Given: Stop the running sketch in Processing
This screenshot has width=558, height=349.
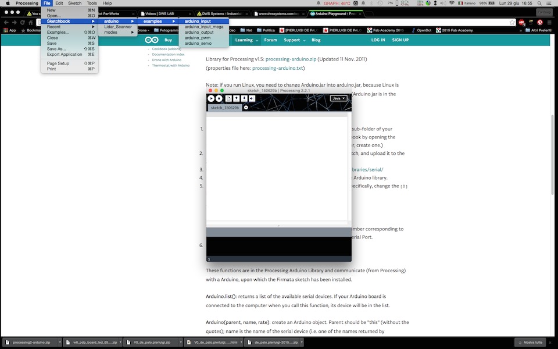Looking at the screenshot, I should click(219, 98).
